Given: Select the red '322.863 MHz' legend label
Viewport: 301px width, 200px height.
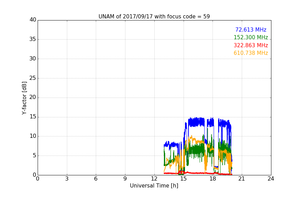Looking at the screenshot, I should 251,45.
